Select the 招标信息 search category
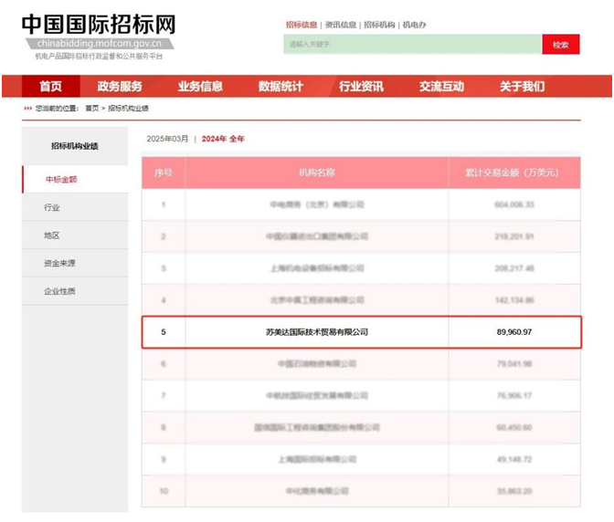 pos(301,25)
